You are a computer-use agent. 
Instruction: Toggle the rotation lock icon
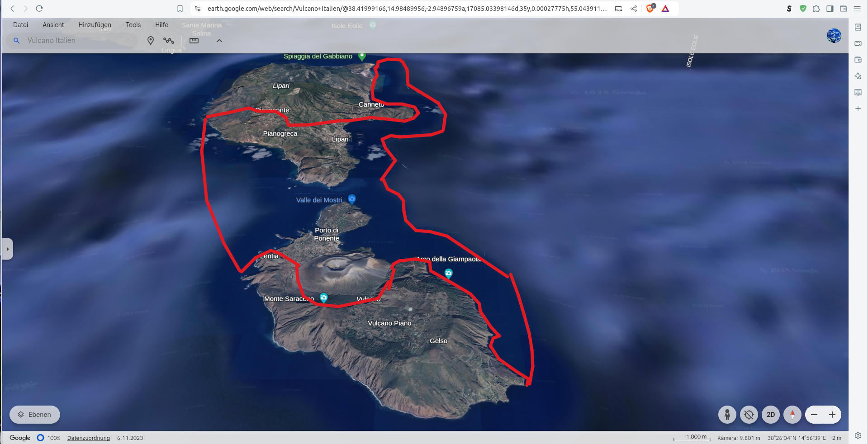tap(749, 415)
